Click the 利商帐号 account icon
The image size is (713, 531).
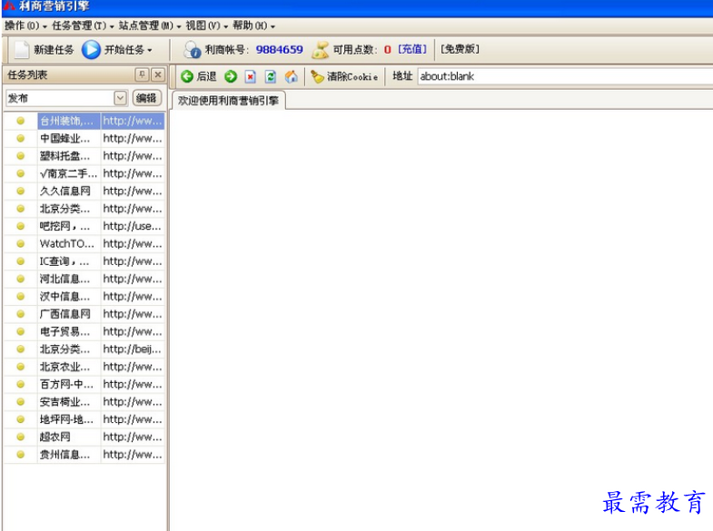(192, 50)
